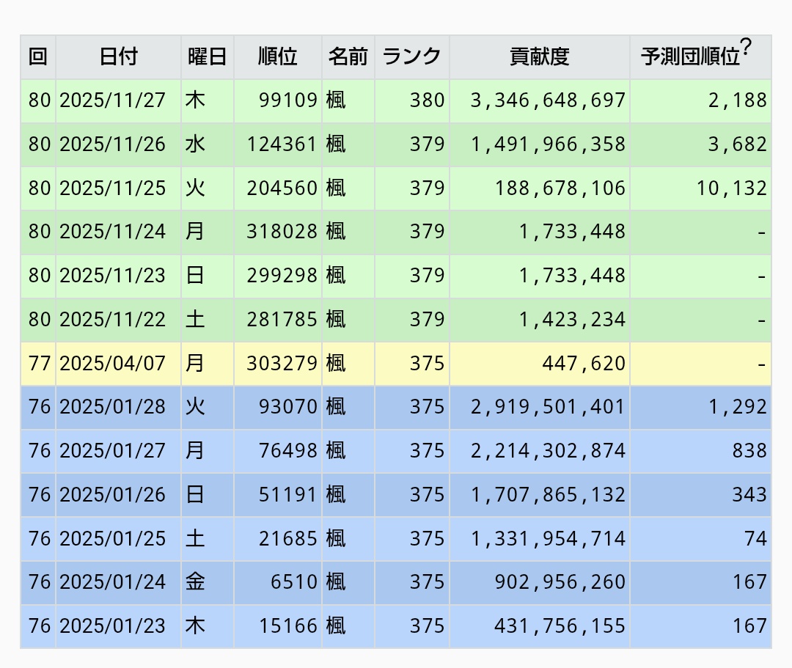The height and width of the screenshot is (668, 792).
Task: Click the ランク value 380
Action: tap(427, 100)
